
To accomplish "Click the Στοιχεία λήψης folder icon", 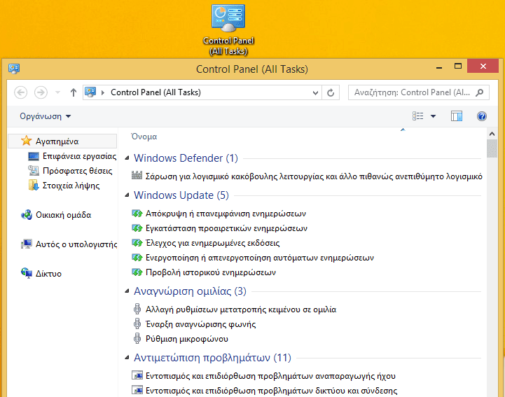I will pos(34,185).
